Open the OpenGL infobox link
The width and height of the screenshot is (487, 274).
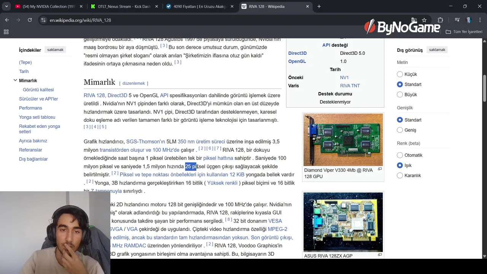click(297, 61)
